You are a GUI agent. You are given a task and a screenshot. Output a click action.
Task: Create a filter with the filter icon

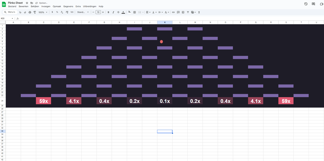tap(188, 12)
